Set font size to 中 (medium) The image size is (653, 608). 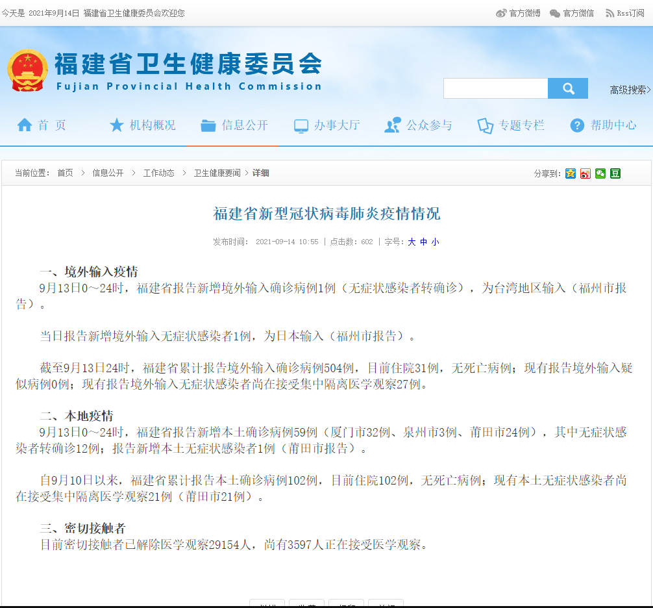pyautogui.click(x=423, y=242)
